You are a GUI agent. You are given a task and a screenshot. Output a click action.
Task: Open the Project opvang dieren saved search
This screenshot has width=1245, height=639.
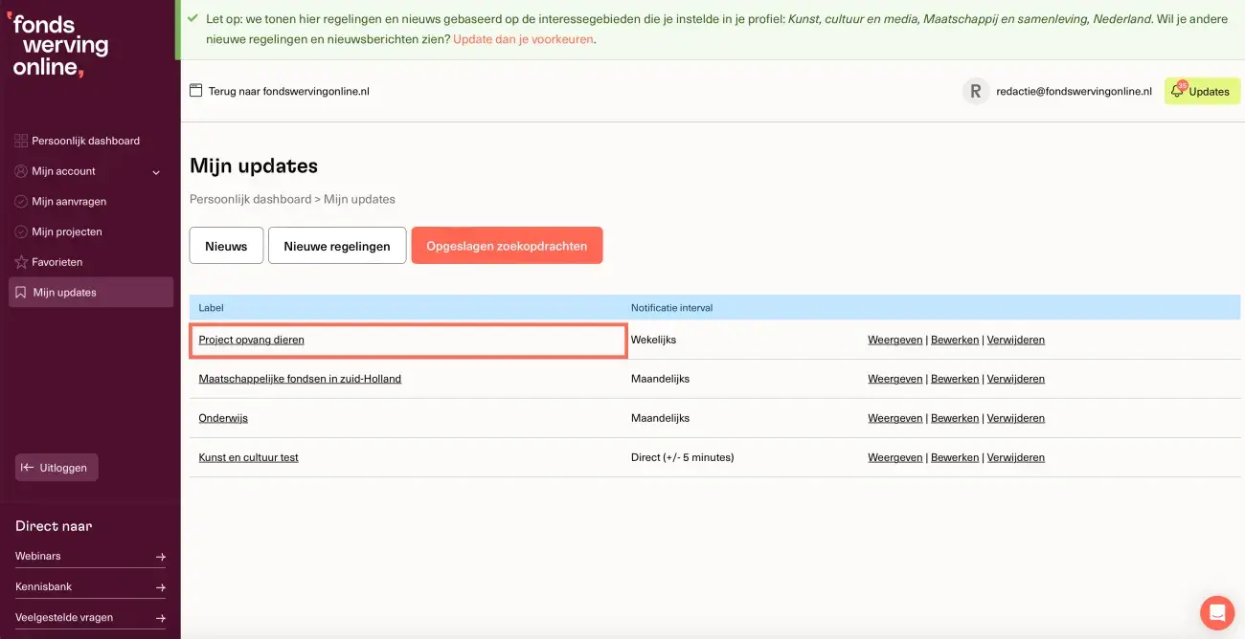coord(251,339)
